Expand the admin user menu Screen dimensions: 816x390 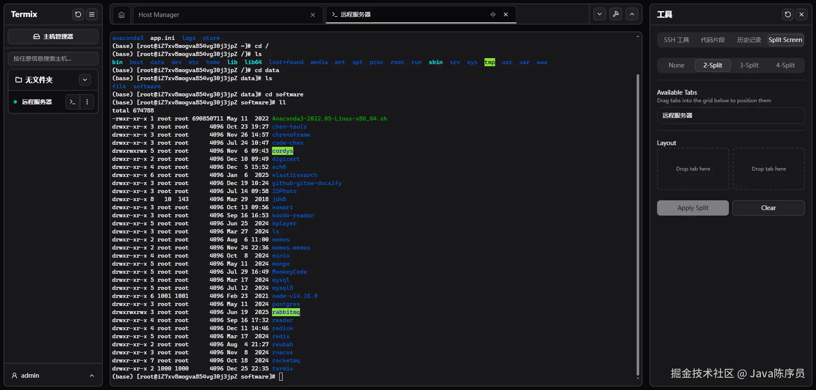(x=91, y=376)
